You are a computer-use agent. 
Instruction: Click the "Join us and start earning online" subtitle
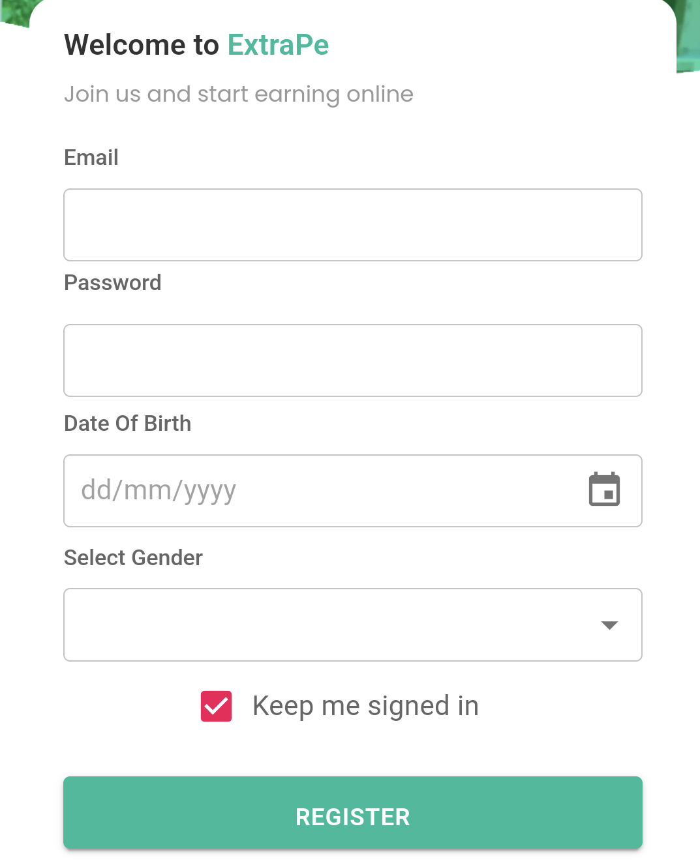coord(238,95)
